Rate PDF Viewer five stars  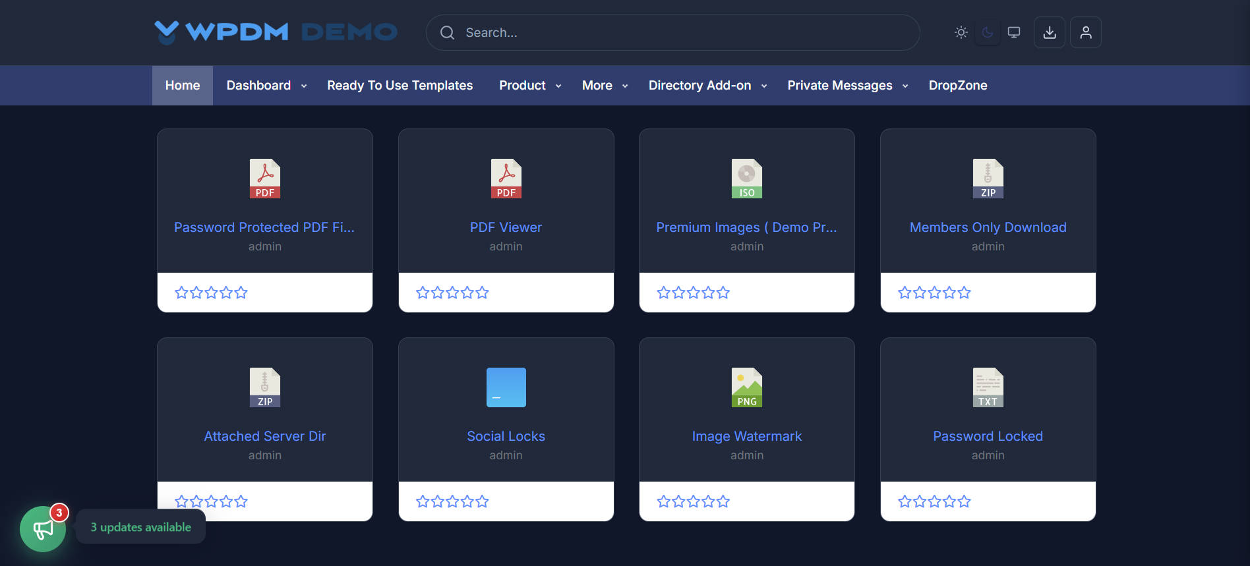[x=483, y=293]
